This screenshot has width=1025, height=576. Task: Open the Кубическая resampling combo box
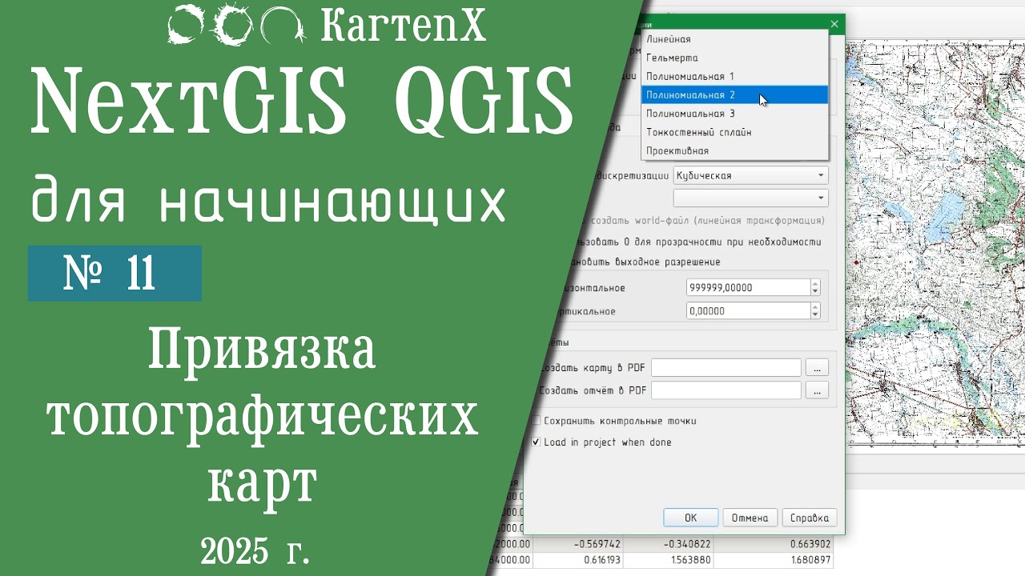750,175
